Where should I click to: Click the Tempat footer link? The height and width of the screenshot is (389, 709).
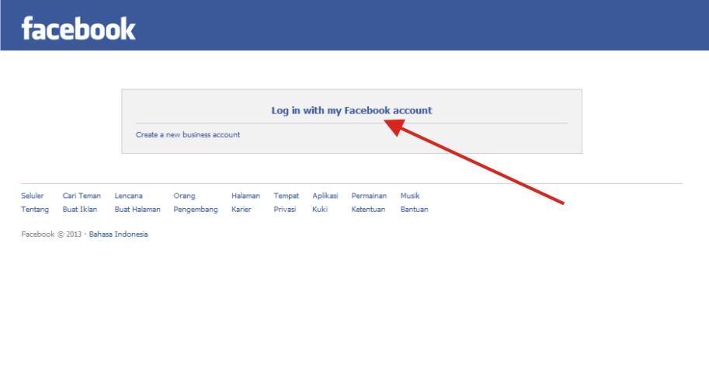point(287,196)
